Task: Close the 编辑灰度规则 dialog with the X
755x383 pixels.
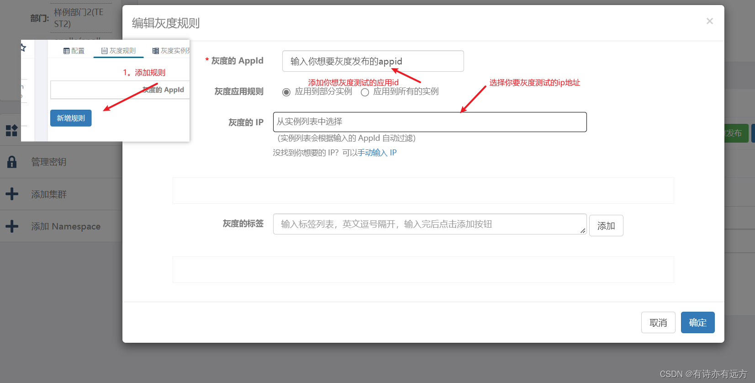Action: point(709,21)
